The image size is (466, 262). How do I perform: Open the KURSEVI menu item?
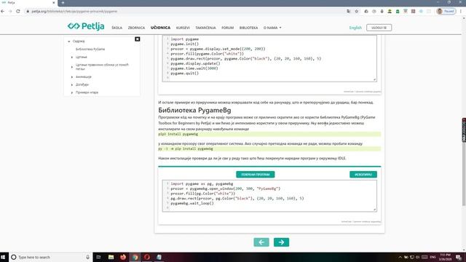pos(183,28)
